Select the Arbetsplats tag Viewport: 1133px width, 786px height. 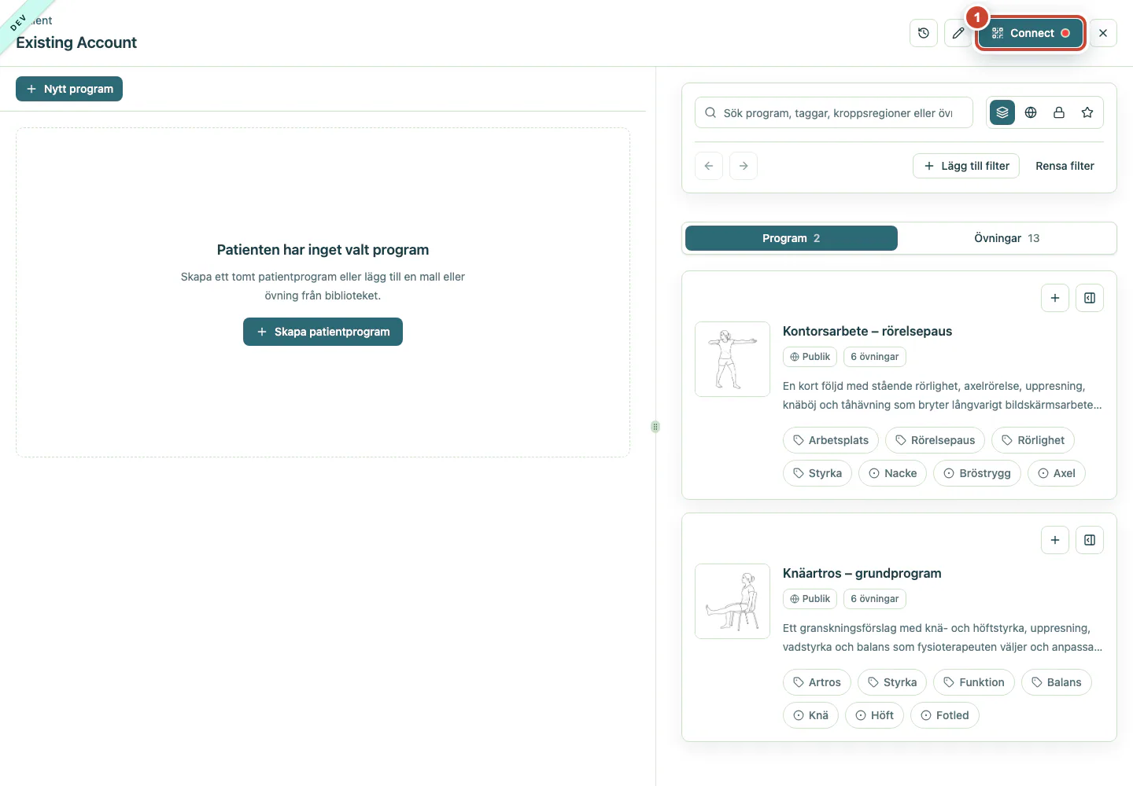point(831,440)
